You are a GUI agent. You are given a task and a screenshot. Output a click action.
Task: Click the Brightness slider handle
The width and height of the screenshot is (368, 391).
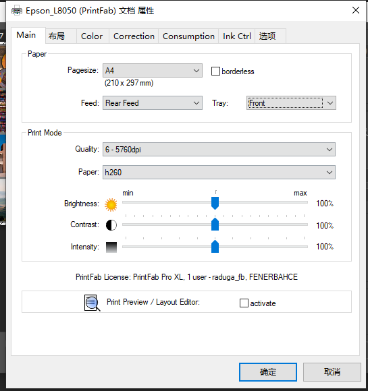click(x=215, y=203)
